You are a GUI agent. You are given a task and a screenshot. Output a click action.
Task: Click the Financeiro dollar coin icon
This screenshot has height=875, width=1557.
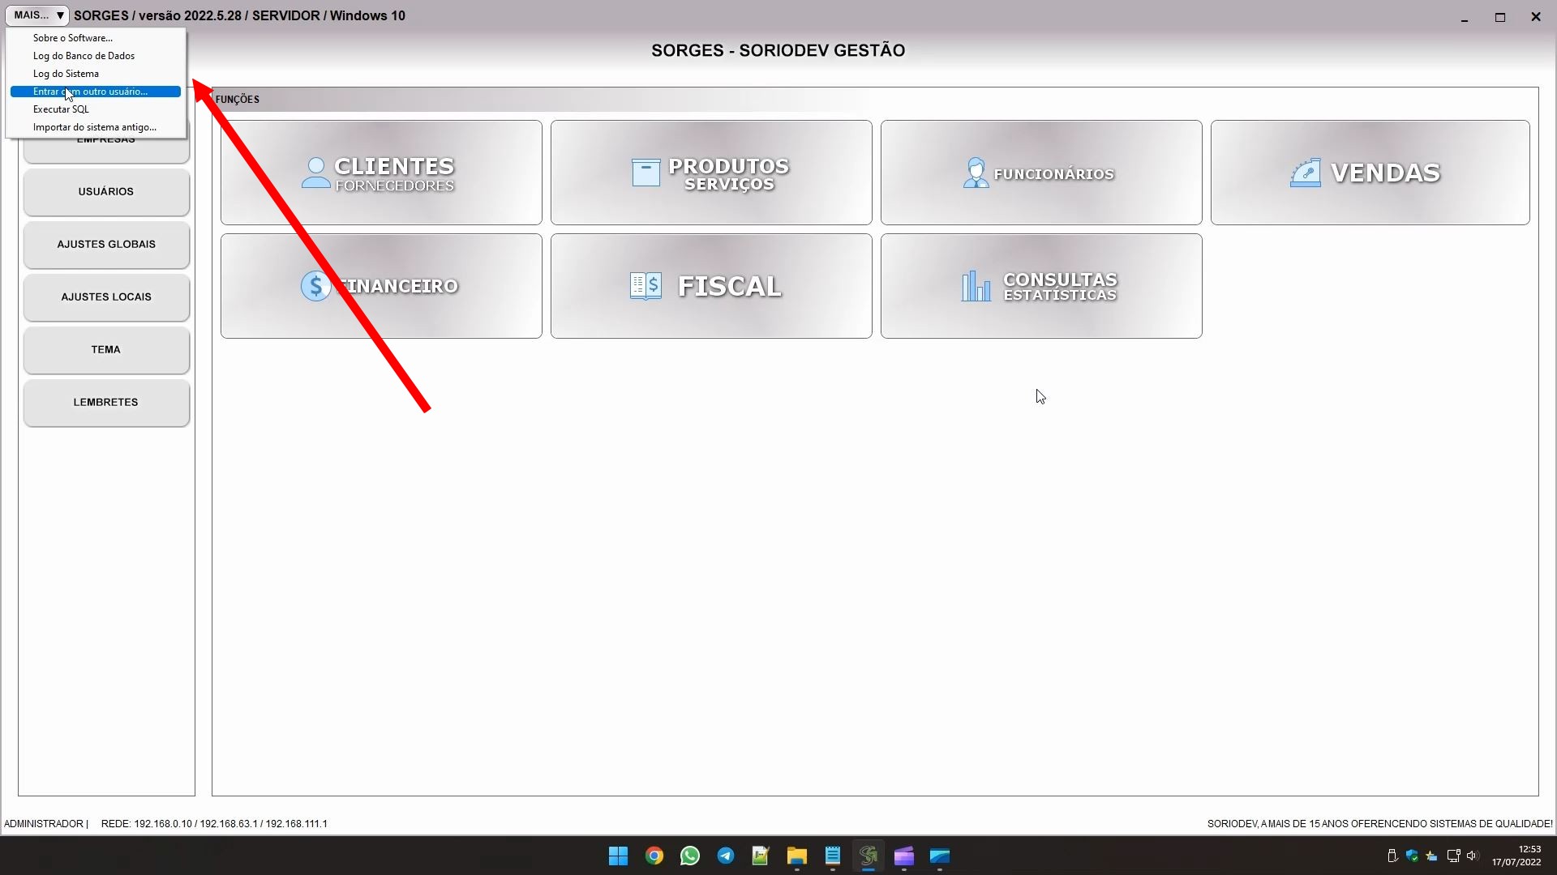tap(315, 286)
